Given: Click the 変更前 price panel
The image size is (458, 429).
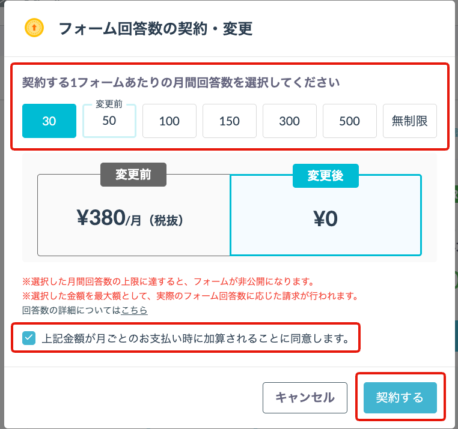Looking at the screenshot, I should click(x=134, y=215).
